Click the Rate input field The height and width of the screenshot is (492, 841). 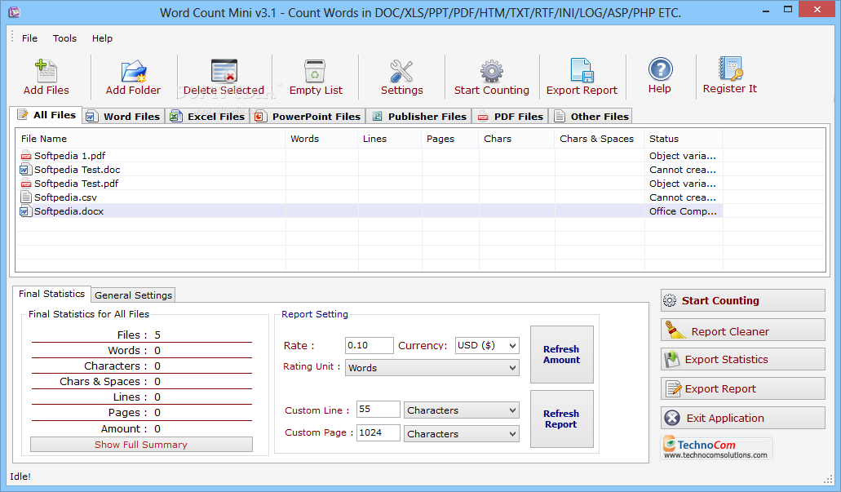(369, 345)
